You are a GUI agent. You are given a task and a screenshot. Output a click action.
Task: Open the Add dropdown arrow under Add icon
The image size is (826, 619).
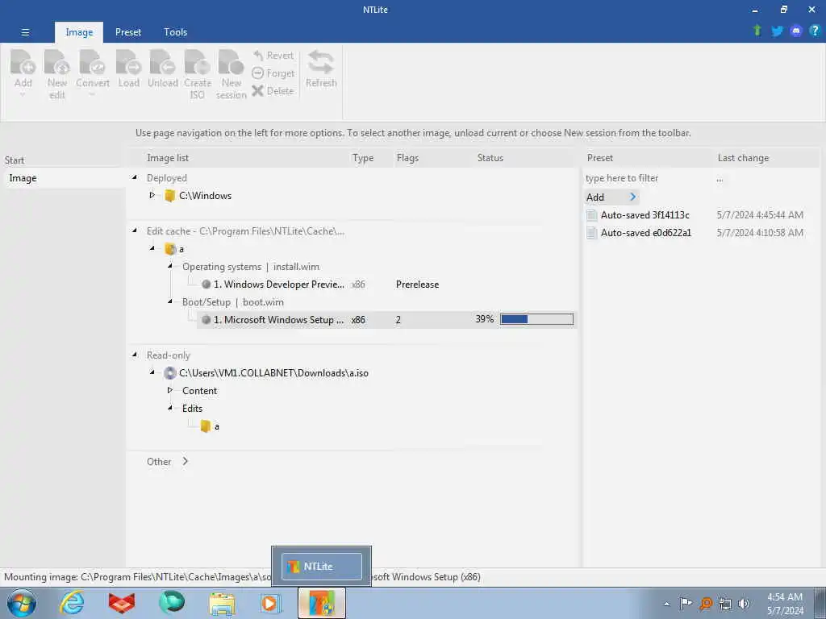pos(23,96)
